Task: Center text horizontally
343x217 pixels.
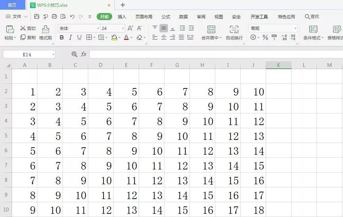Action: (164, 37)
